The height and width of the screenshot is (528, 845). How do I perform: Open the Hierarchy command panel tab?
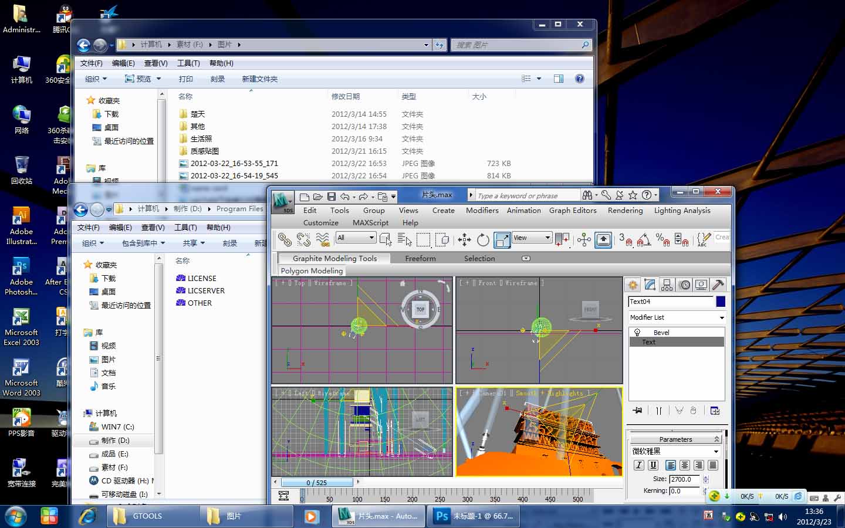667,285
